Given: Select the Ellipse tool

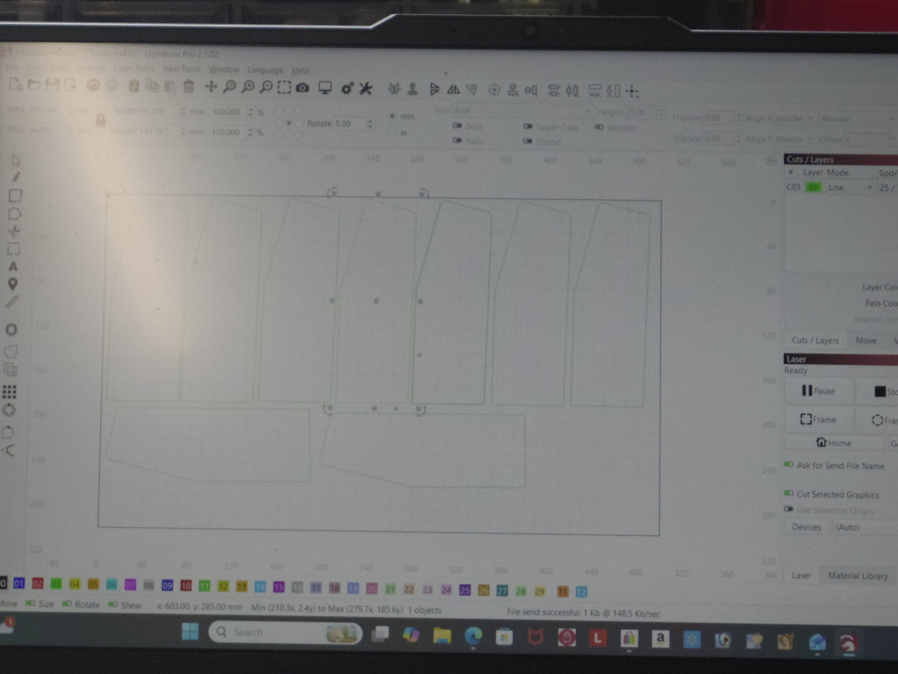Looking at the screenshot, I should coord(11,330).
